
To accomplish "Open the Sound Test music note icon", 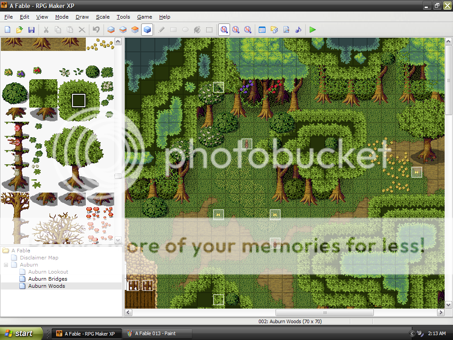I will click(x=298, y=30).
